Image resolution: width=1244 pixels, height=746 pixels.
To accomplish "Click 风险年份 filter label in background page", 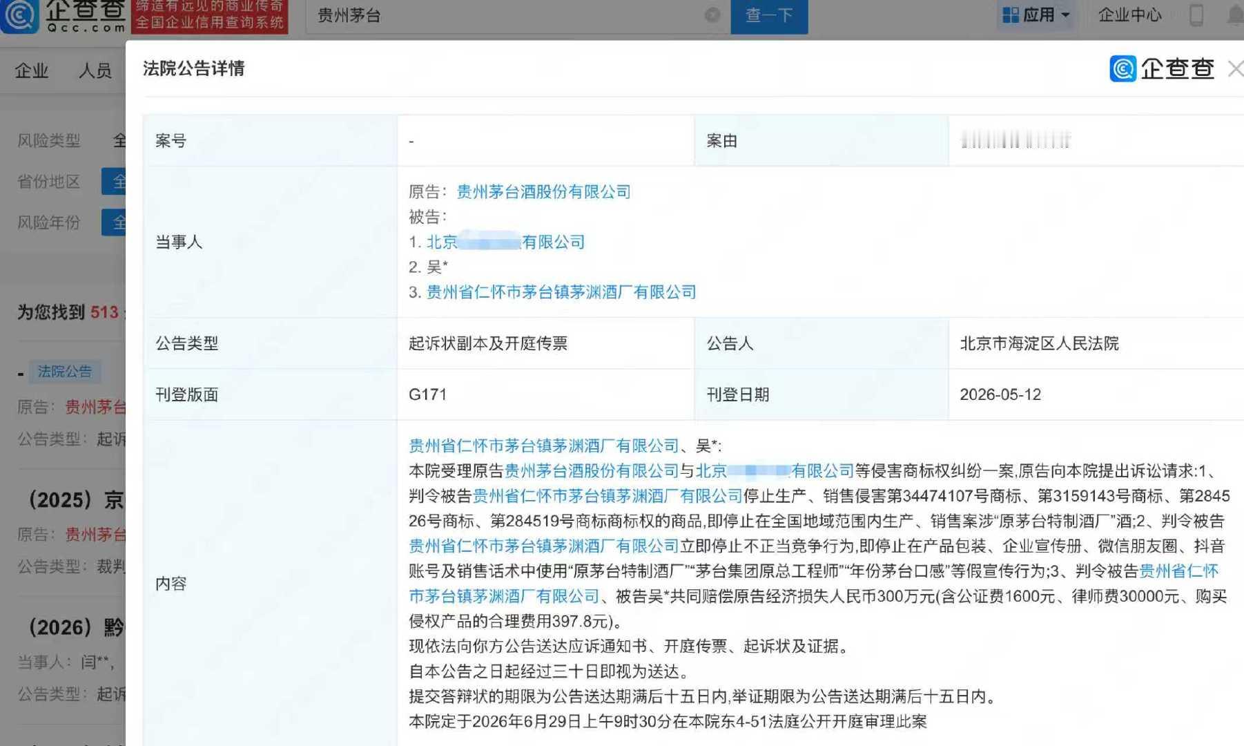I will click(49, 222).
